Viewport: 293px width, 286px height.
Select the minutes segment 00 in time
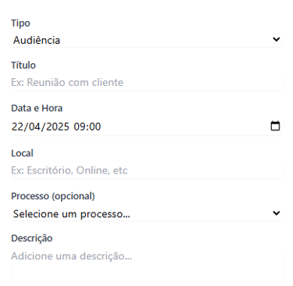tap(95, 127)
